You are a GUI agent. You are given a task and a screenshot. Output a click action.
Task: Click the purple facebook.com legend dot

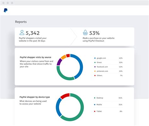[95, 67]
